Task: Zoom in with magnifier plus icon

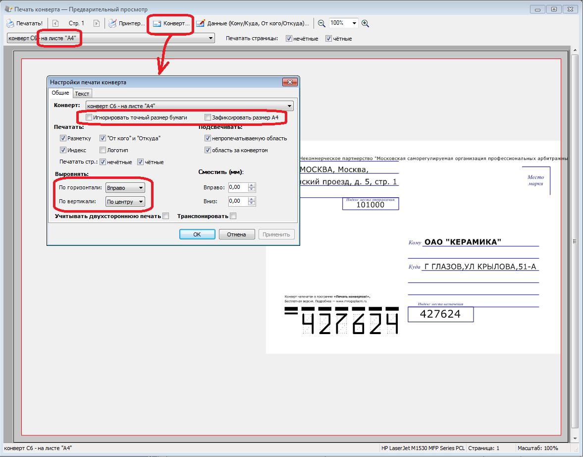Action: tap(365, 23)
